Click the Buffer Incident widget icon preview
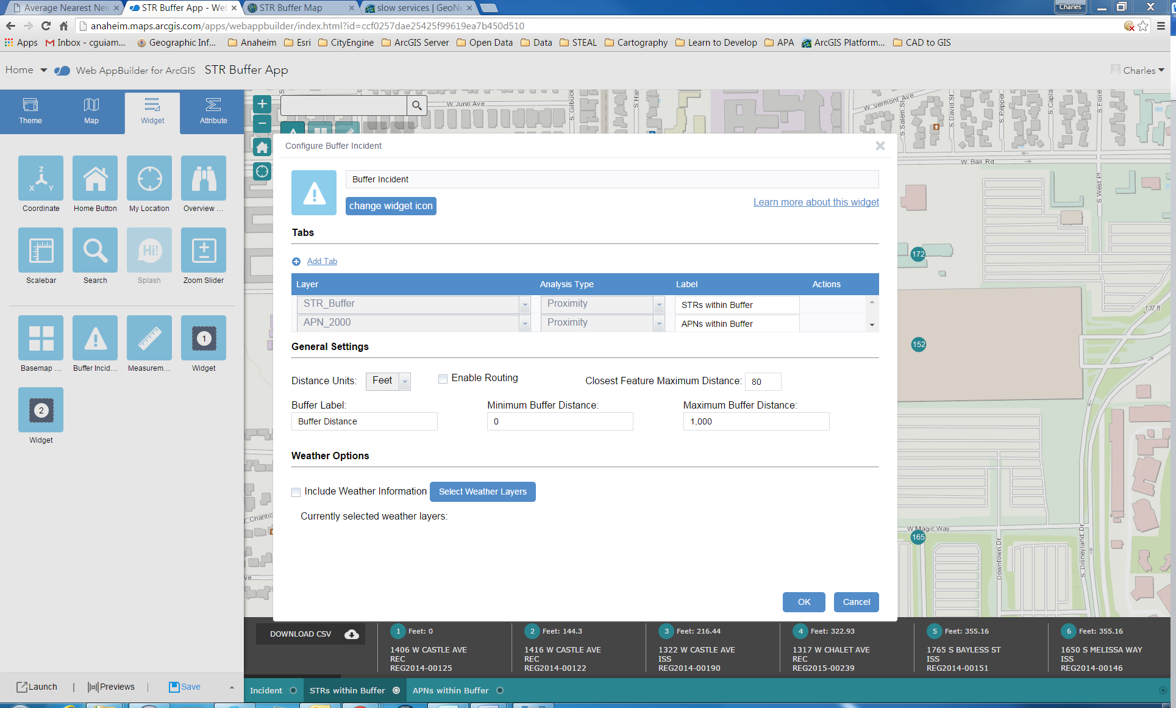The image size is (1176, 708). pos(314,193)
